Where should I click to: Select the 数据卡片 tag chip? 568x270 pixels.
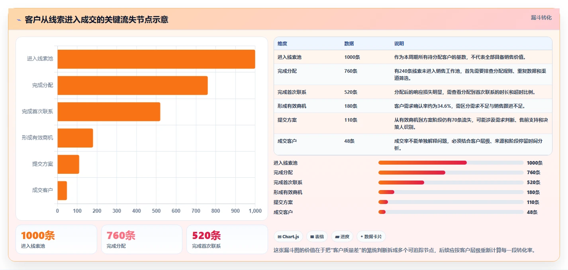[x=371, y=237]
